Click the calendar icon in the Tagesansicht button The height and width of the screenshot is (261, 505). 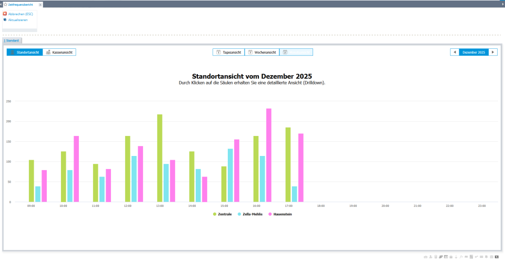click(219, 53)
